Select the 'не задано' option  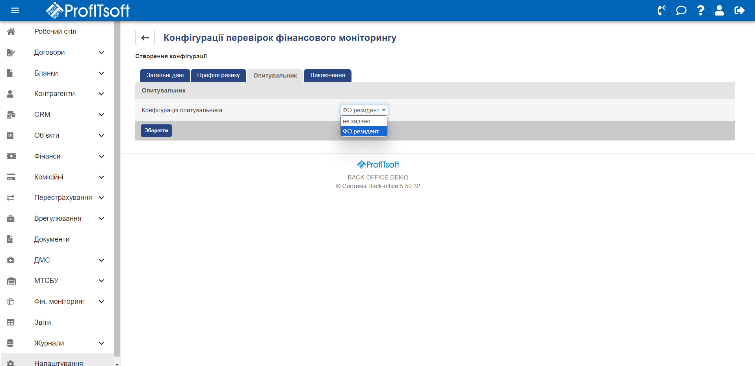(363, 121)
